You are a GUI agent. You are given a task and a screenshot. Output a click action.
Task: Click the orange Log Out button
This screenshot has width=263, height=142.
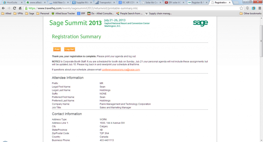coord(70,49)
